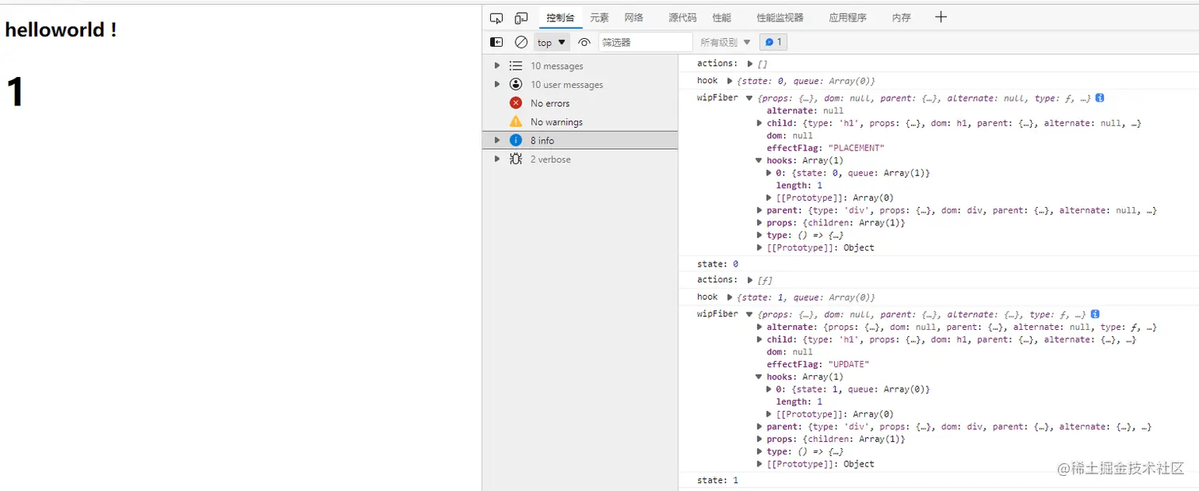This screenshot has width=1199, height=491.
Task: Toggle device emulation icon
Action: pyautogui.click(x=521, y=17)
